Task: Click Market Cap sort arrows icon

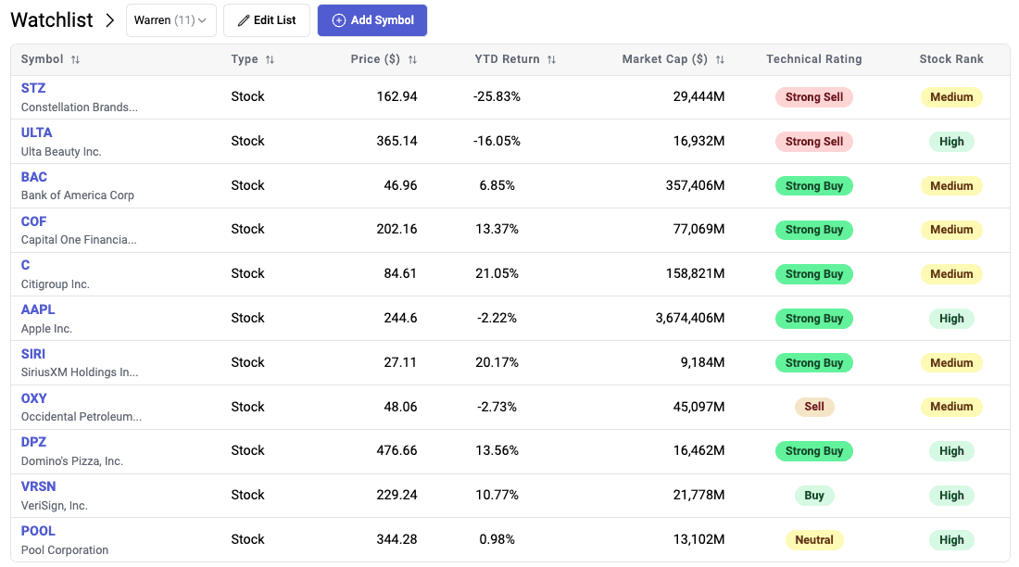Action: [x=720, y=59]
